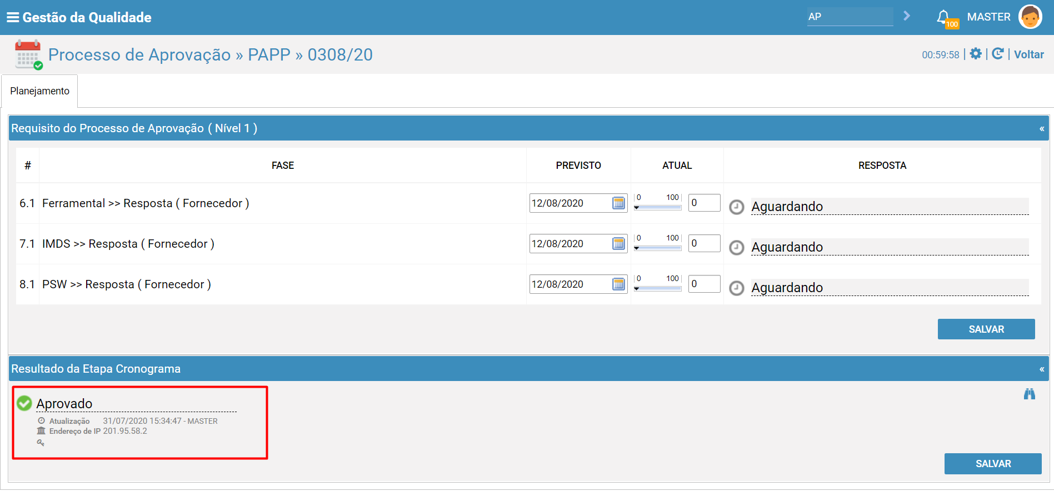This screenshot has height=491, width=1054.
Task: Adjust the progress slider for PSW row
Action: click(658, 288)
